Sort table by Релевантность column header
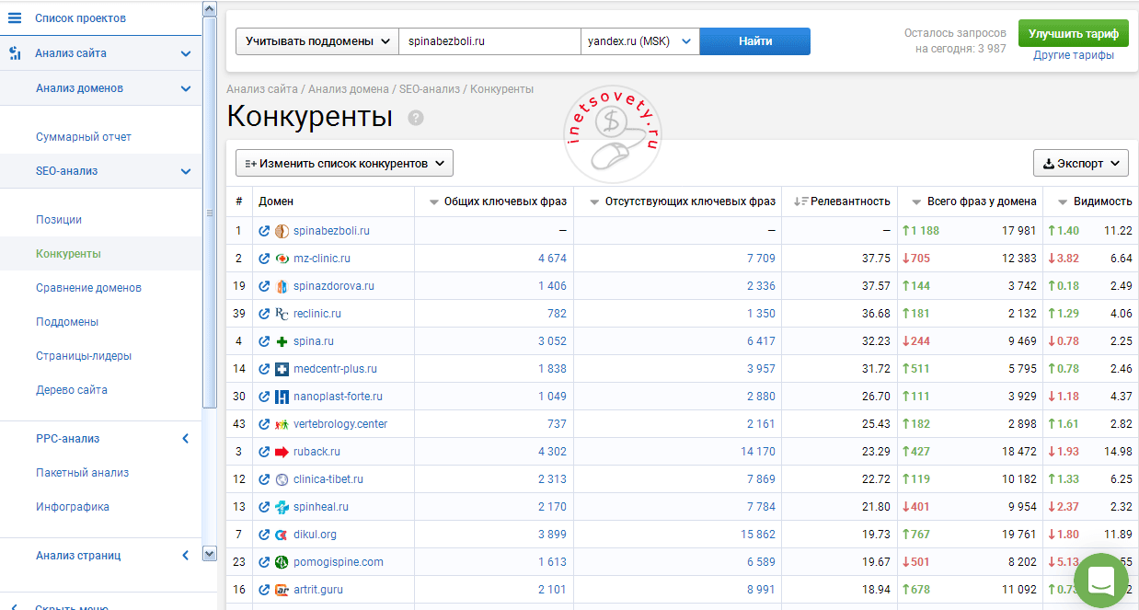The height and width of the screenshot is (610, 1139). [849, 201]
